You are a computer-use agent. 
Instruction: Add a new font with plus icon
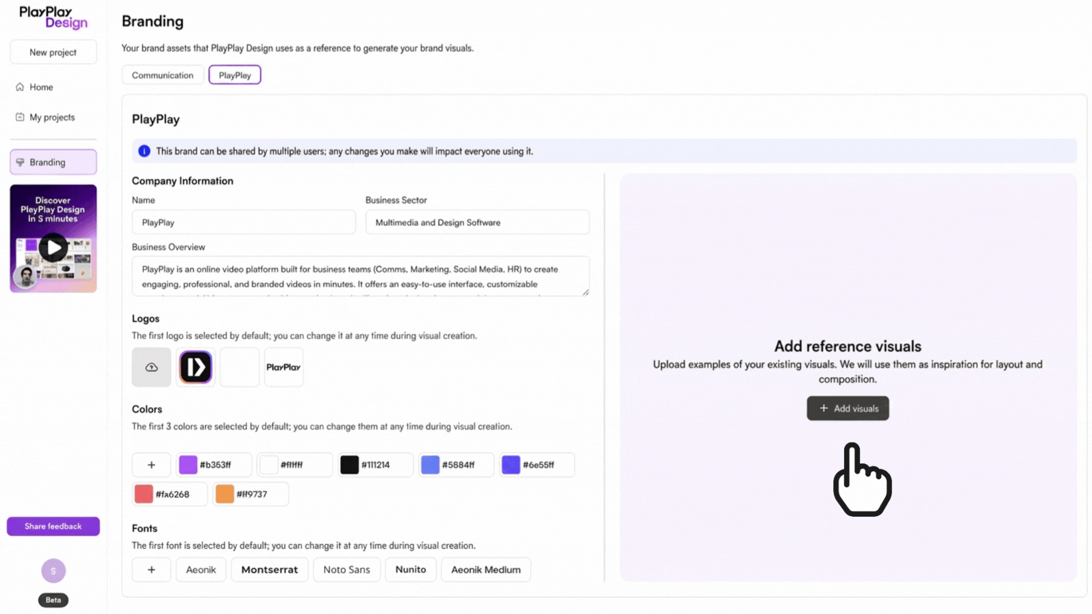[151, 570]
